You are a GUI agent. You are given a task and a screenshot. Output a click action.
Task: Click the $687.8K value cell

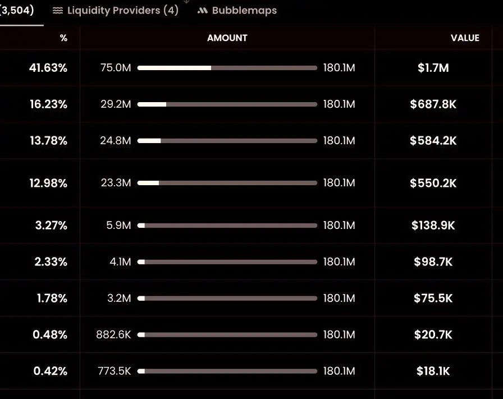coord(433,104)
